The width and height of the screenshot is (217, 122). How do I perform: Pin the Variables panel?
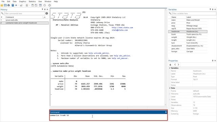coord(213,9)
